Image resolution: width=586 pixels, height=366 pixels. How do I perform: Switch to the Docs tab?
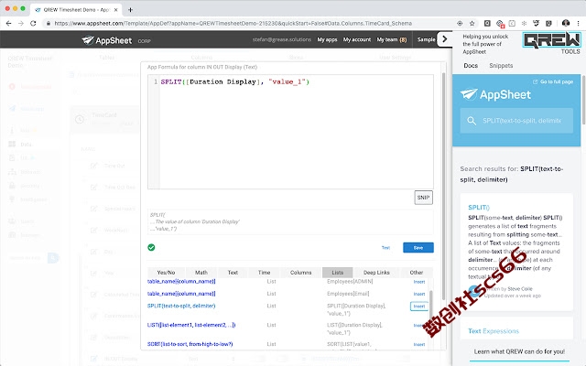click(x=471, y=65)
